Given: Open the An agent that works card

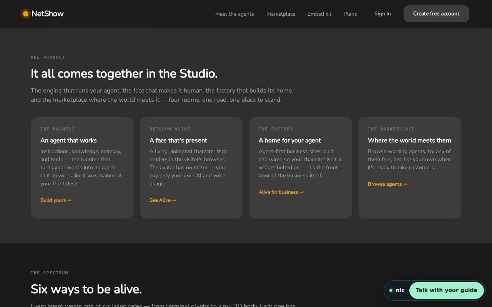Looking at the screenshot, I should (x=82, y=168).
